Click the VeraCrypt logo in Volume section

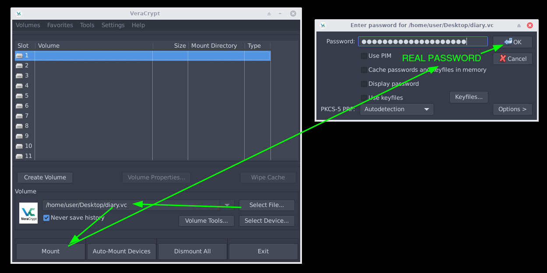click(29, 213)
